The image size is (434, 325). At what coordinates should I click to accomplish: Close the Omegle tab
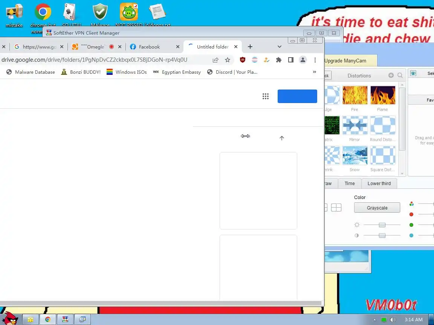click(x=119, y=47)
